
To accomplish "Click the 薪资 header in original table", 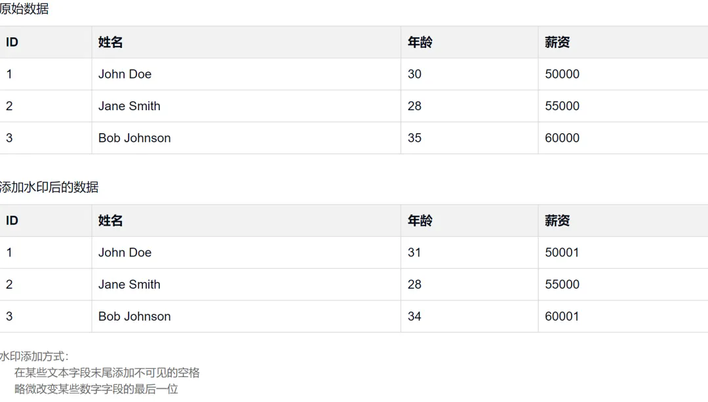I will [557, 42].
